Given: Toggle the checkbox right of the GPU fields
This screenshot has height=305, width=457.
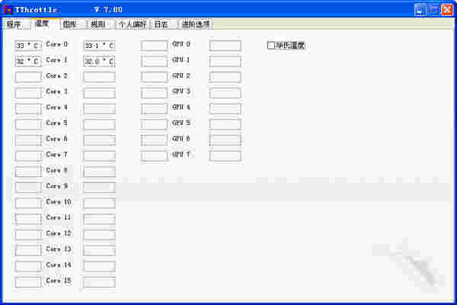Looking at the screenshot, I should (x=270, y=45).
